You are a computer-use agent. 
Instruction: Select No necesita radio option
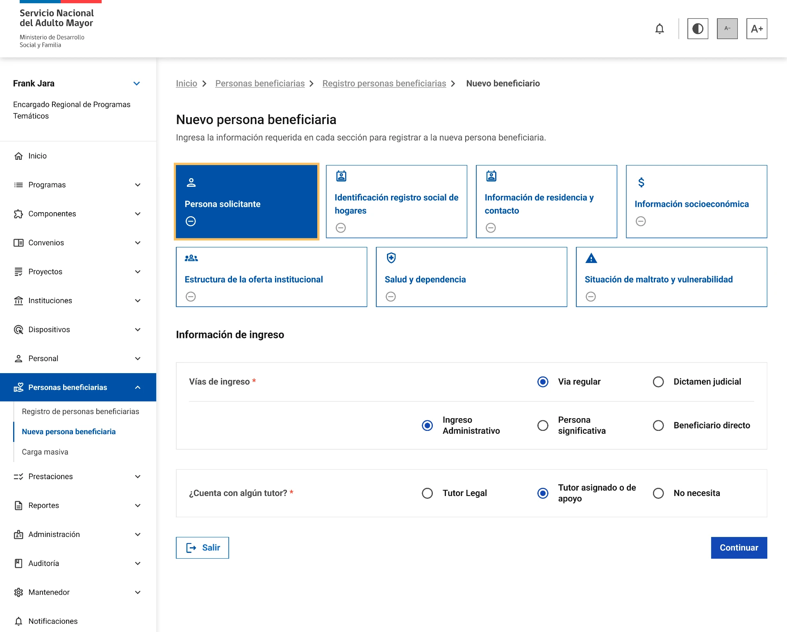(658, 493)
